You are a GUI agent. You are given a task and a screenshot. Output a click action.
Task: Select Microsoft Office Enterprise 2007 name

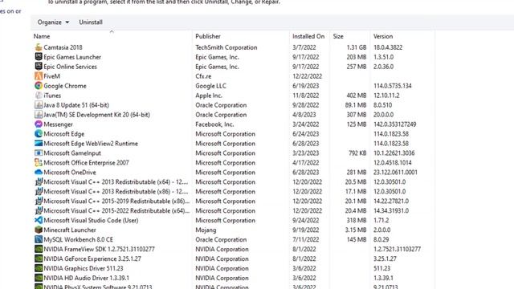pos(86,162)
